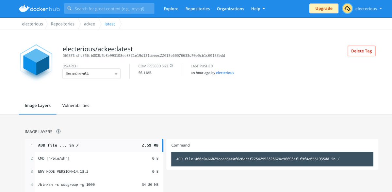392x192 pixels.
Task: Open the linux/arm64 OS/ARCH dropdown
Action: point(91,74)
